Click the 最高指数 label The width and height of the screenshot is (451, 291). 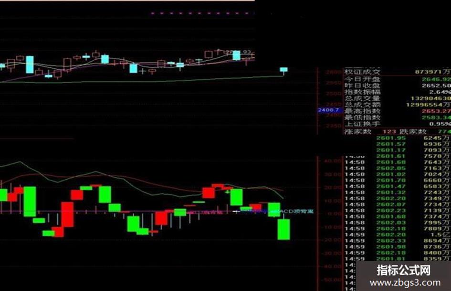[362, 111]
